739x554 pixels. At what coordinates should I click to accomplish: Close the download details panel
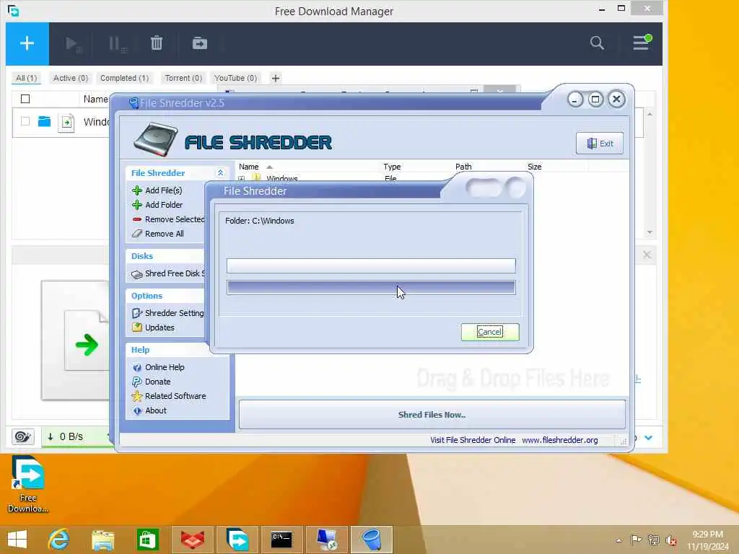(x=647, y=255)
